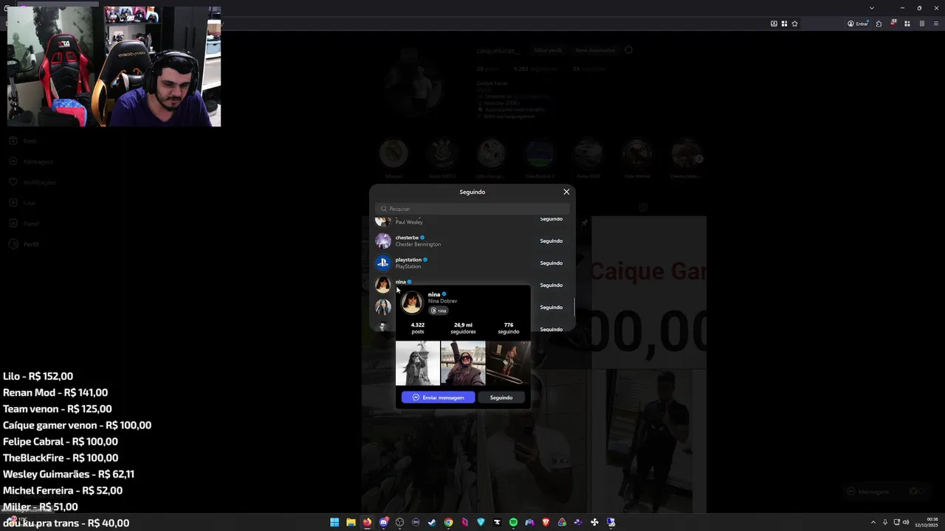Click the search magnifier icon in the Seguindo dialog
This screenshot has width=945, height=531.
tap(384, 209)
